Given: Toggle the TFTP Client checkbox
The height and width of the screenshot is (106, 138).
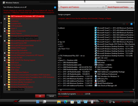Looking at the screenshot, I should point(7,70).
